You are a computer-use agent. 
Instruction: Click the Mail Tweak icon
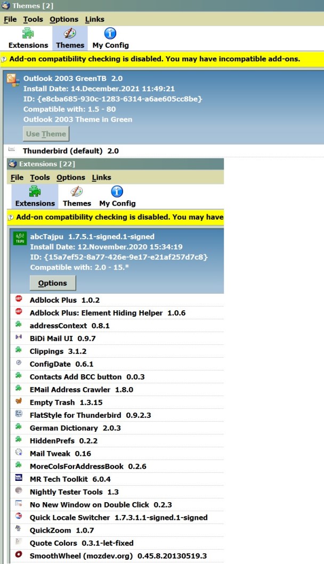[19, 452]
